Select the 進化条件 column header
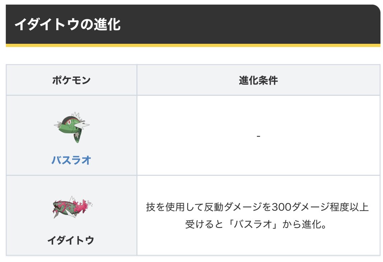 (258, 80)
